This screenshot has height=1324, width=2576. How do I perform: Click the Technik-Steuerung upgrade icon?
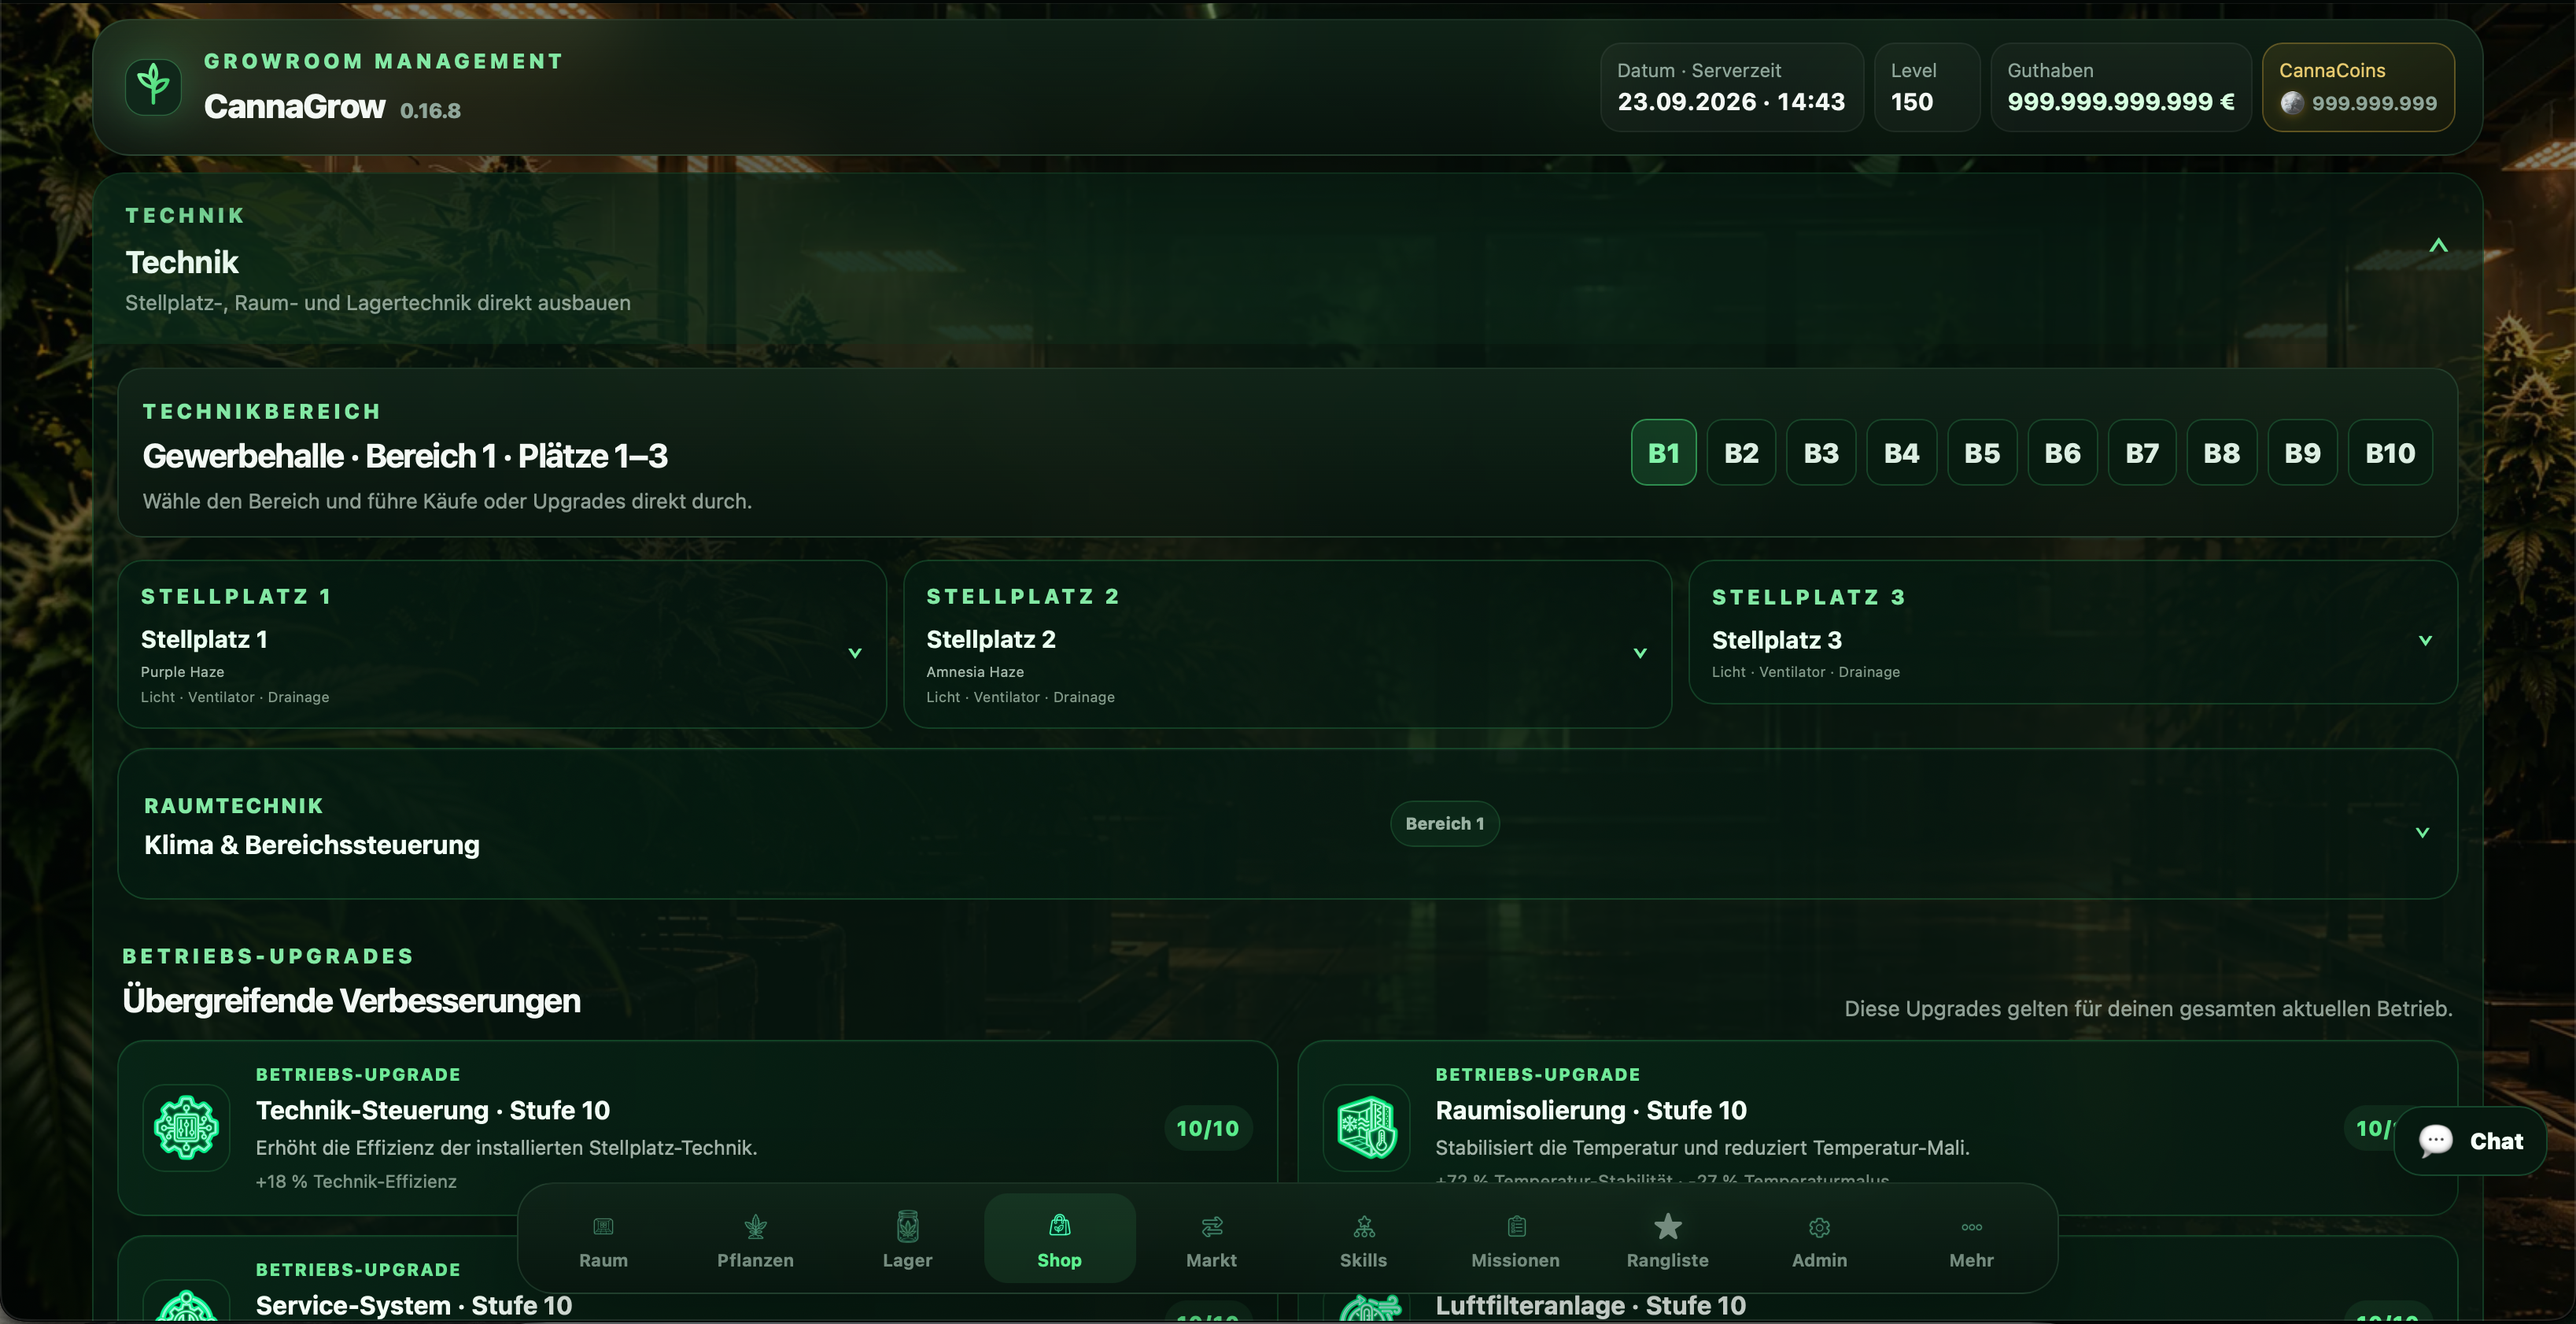186,1128
